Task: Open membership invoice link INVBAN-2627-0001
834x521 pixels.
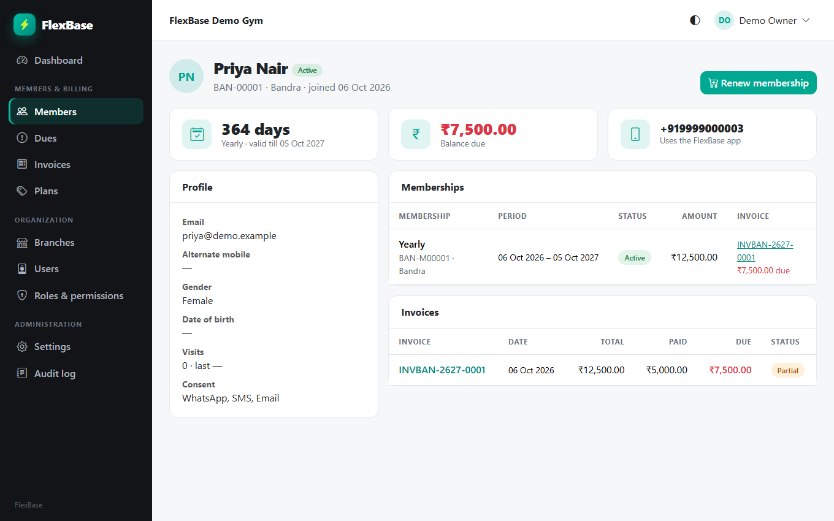Action: (765, 251)
